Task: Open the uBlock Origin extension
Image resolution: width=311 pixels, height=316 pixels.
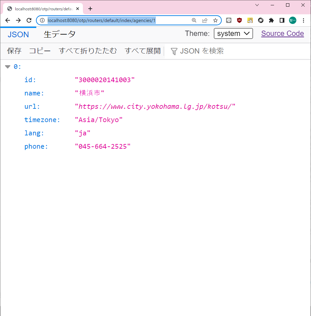Action: (239, 20)
